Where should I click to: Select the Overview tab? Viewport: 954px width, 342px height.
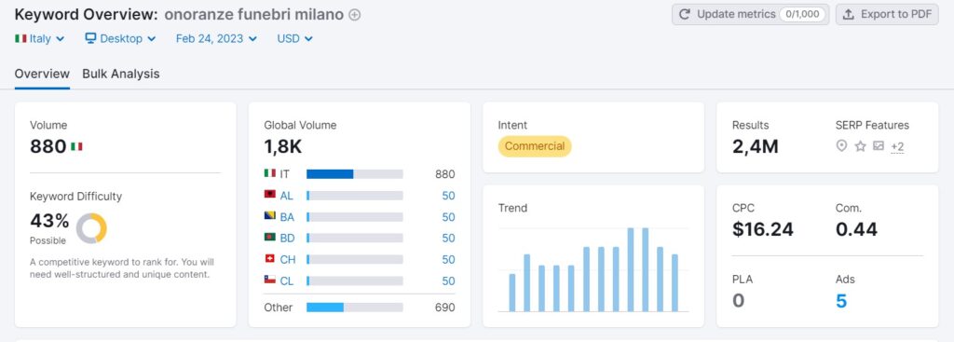pyautogui.click(x=42, y=74)
